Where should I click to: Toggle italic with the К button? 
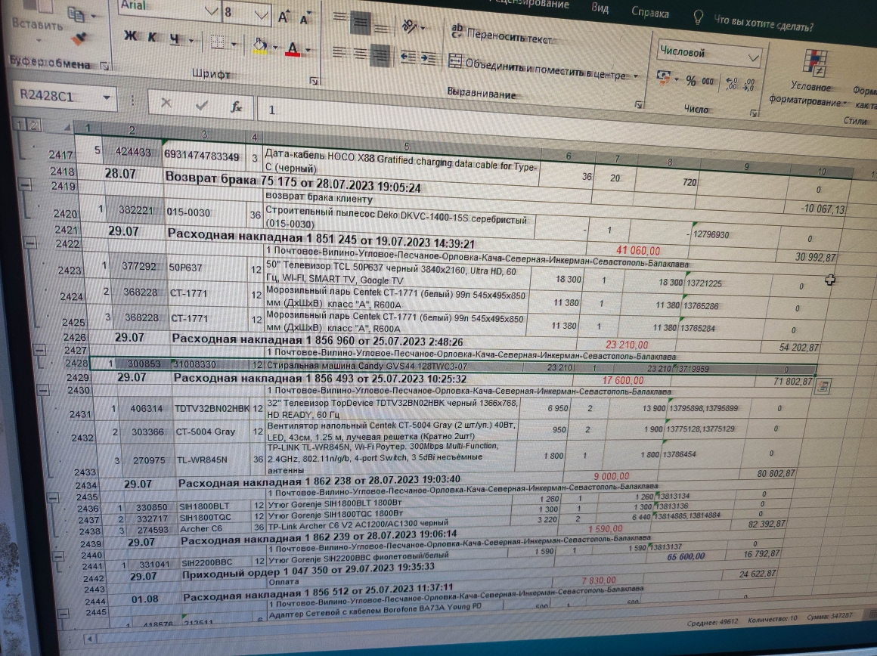click(152, 37)
